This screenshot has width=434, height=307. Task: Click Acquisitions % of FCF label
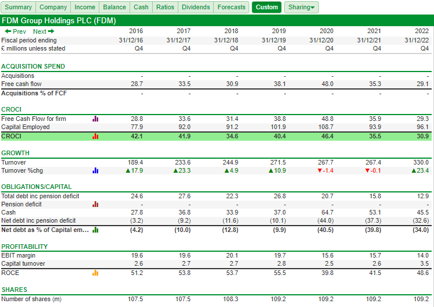tap(34, 94)
